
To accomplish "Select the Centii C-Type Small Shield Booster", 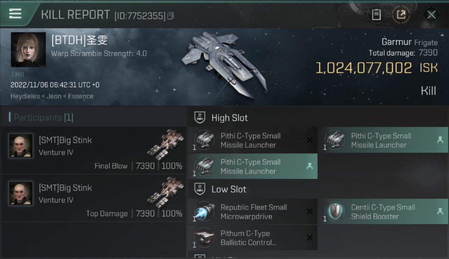I will [x=383, y=212].
